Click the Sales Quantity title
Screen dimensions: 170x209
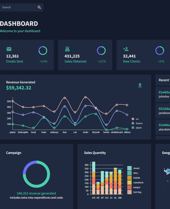95,153
